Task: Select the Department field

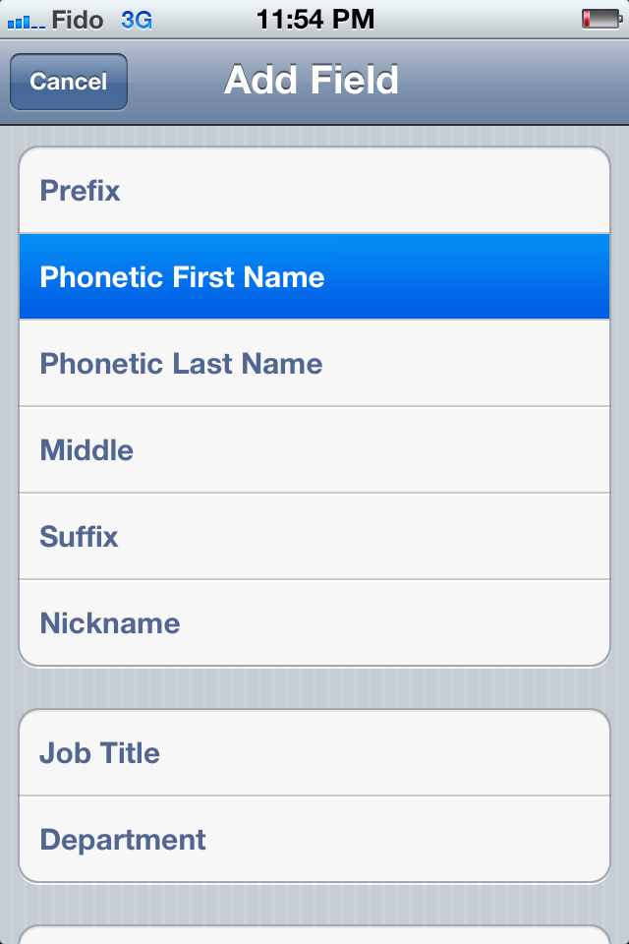Action: 314,840
